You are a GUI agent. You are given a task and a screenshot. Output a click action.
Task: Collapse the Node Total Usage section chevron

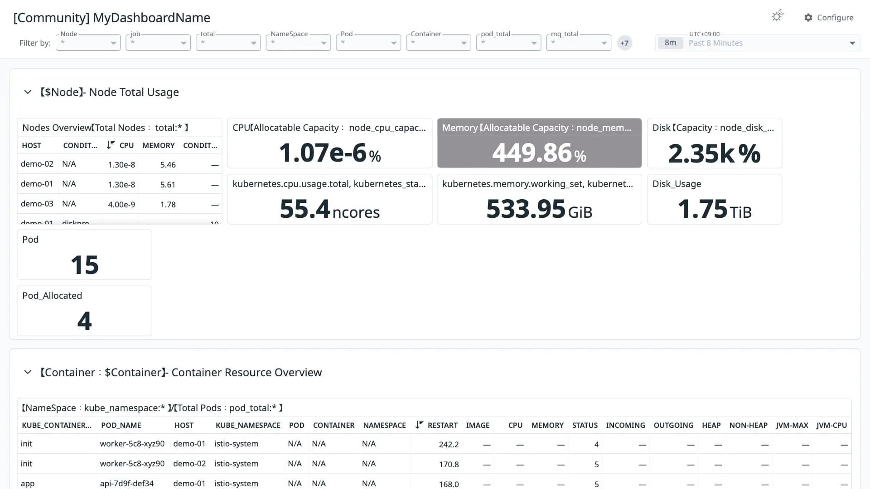28,92
